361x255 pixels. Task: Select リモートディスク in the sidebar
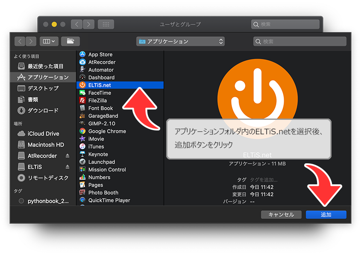pos(43,178)
